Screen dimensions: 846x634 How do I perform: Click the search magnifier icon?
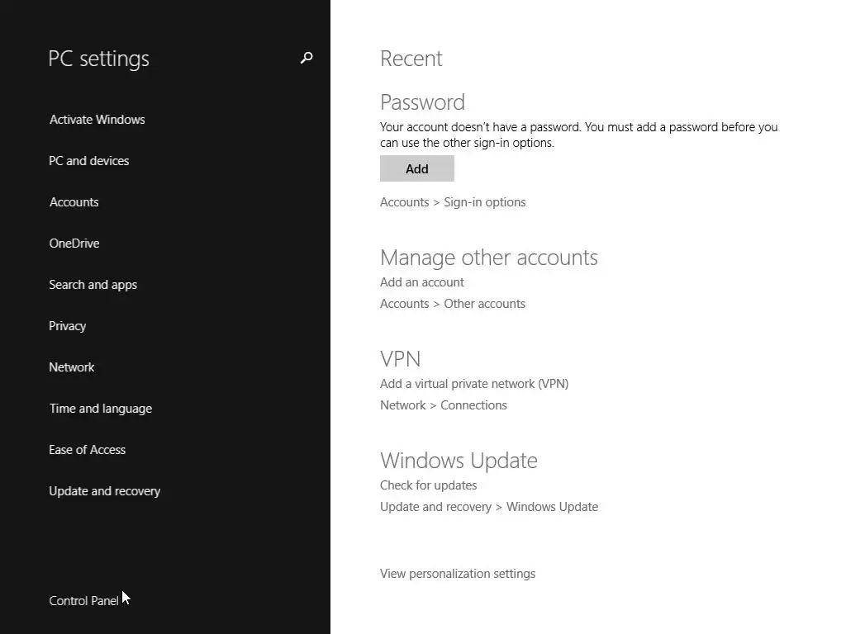point(307,58)
